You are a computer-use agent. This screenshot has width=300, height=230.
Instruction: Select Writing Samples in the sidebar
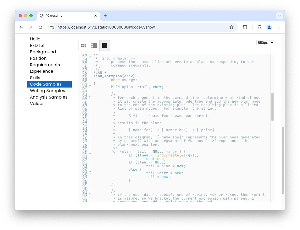point(47,90)
